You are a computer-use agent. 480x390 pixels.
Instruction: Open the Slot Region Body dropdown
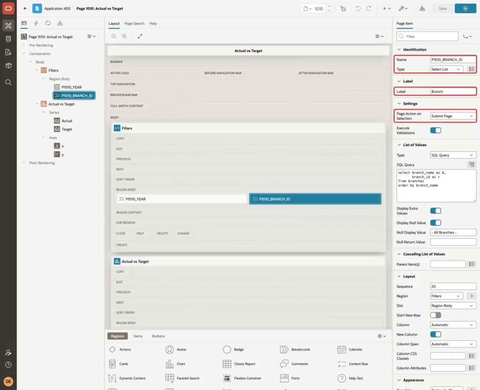pyautogui.click(x=453, y=306)
